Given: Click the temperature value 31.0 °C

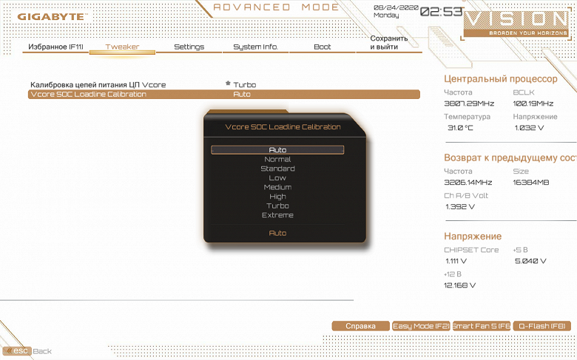Looking at the screenshot, I should (x=460, y=128).
